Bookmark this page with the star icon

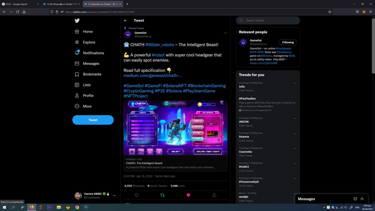pos(330,12)
